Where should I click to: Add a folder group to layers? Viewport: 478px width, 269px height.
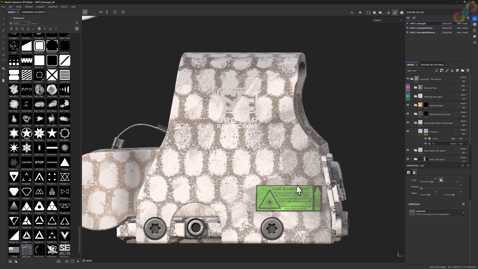[x=463, y=71]
